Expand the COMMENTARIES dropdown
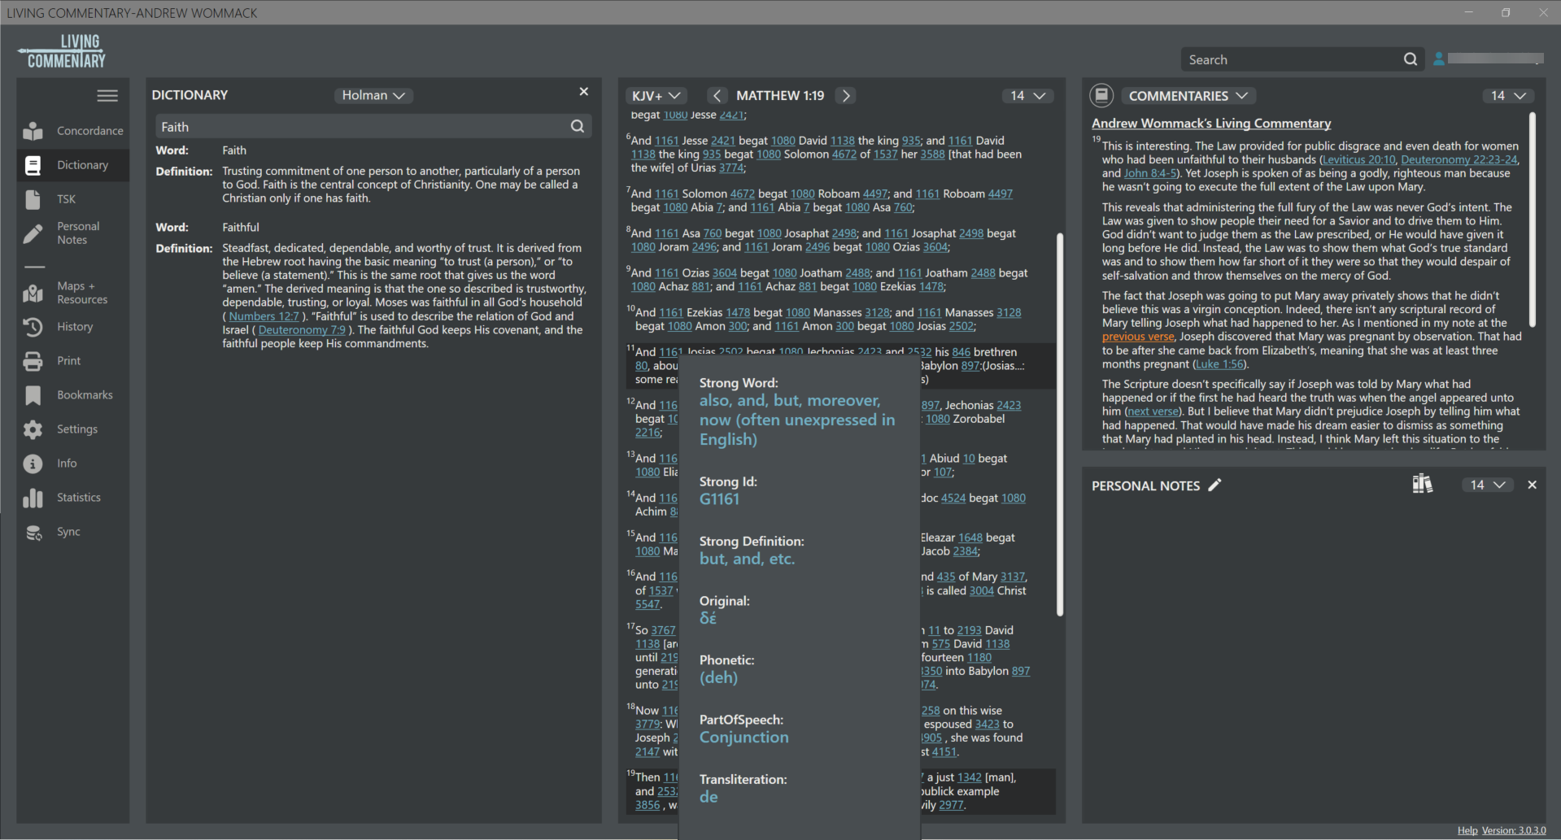Viewport: 1561px width, 840px height. [x=1188, y=96]
